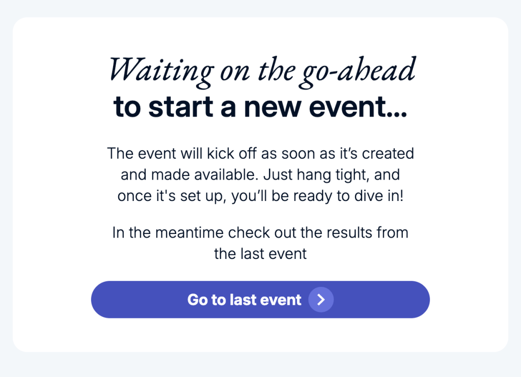521x377 pixels.
Task: Click the 'and made available' text line
Action: (x=260, y=175)
